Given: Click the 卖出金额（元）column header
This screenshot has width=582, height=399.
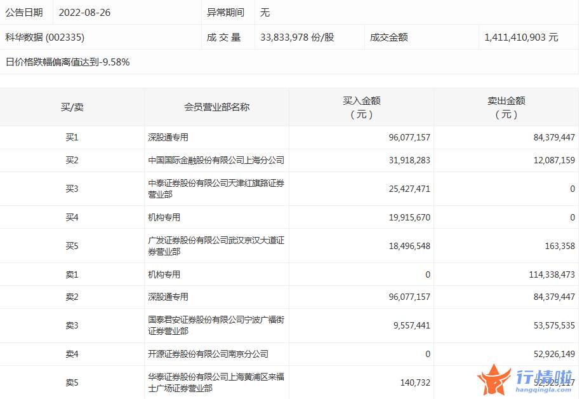Looking at the screenshot, I should pyautogui.click(x=506, y=107).
